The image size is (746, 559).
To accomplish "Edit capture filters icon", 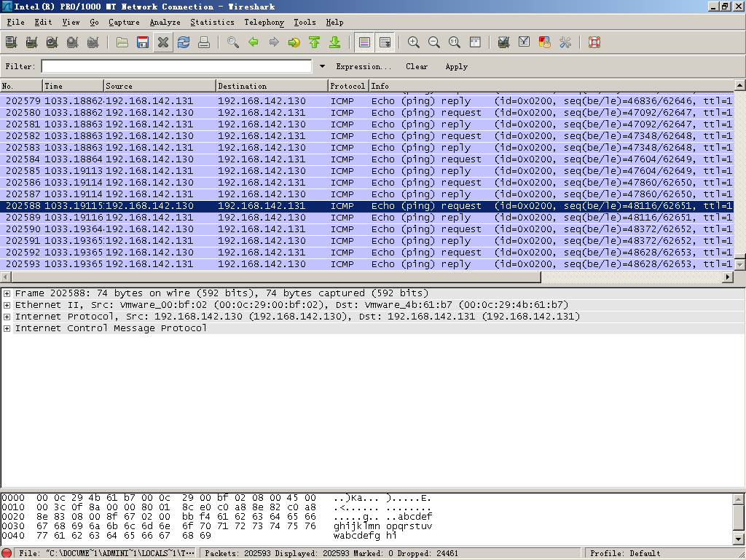I will pos(504,42).
